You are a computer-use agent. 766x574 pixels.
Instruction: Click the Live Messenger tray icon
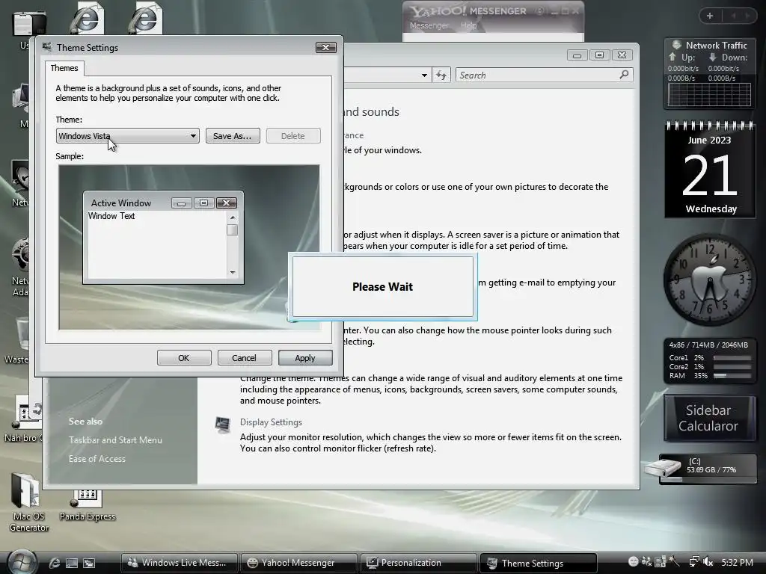pos(647,562)
